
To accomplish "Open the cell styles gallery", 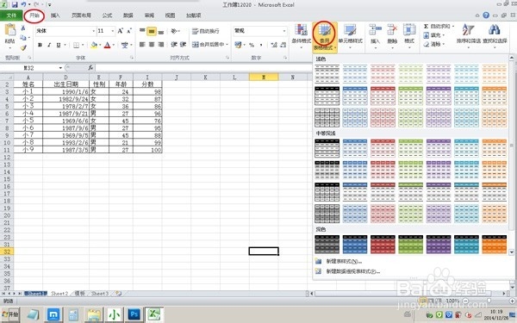I will coord(350,36).
